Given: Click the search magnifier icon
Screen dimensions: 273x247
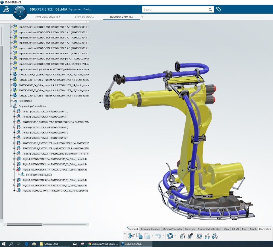Looking at the screenshot, I should [210, 10].
